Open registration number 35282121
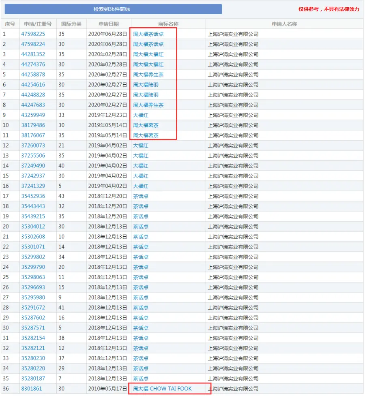 33,348
